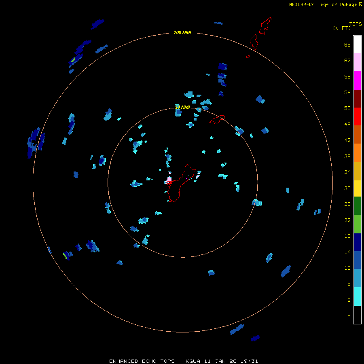The image size is (364, 364).
Task: Click the NEXLAB-College of DuPage credit text
Action: click(323, 4)
